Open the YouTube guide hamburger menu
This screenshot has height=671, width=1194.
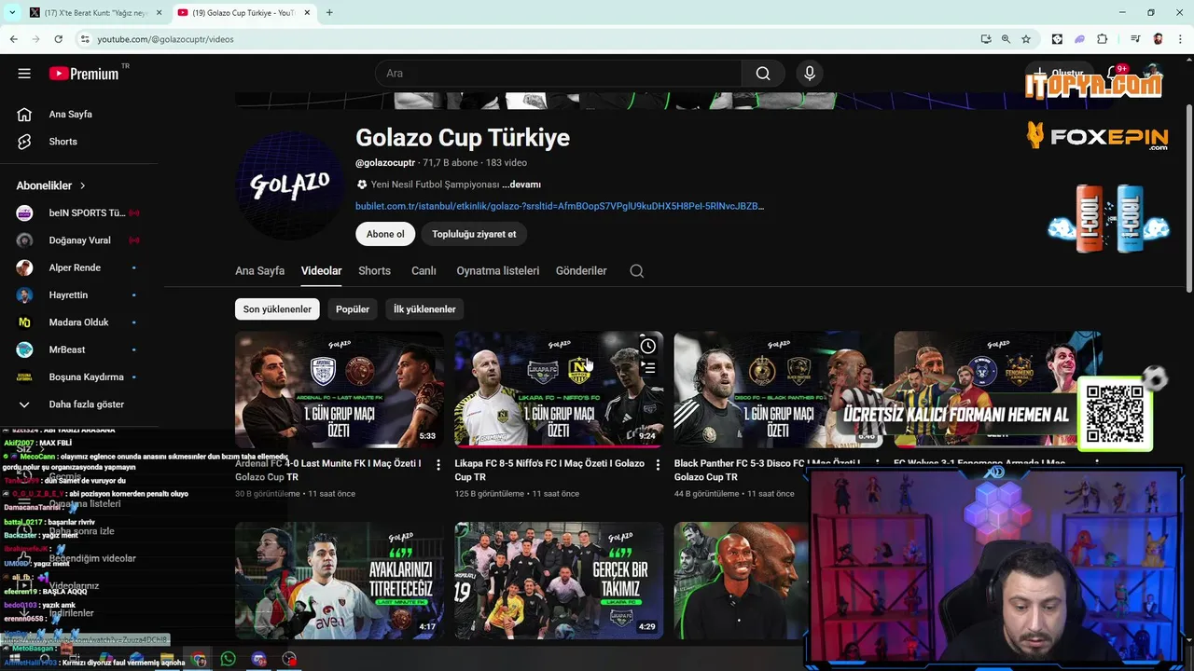(x=24, y=74)
